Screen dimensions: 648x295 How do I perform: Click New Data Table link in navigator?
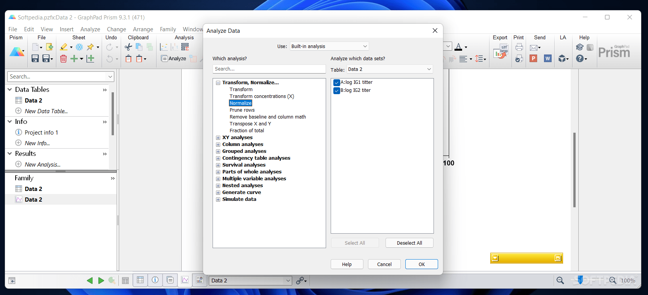pyautogui.click(x=46, y=111)
